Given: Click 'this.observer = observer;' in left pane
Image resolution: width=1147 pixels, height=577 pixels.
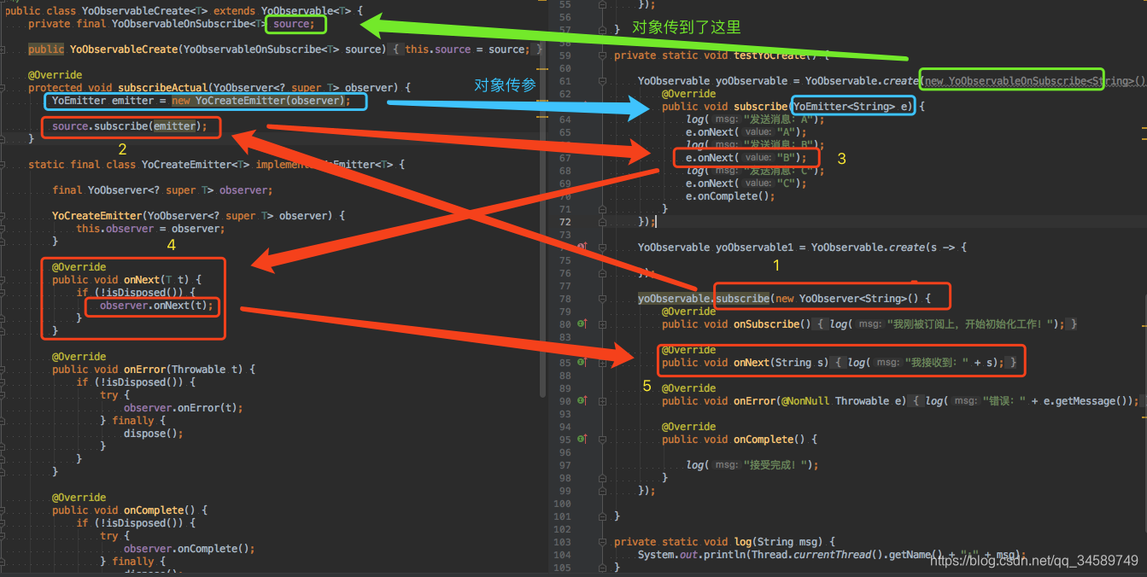Looking at the screenshot, I should pos(150,228).
